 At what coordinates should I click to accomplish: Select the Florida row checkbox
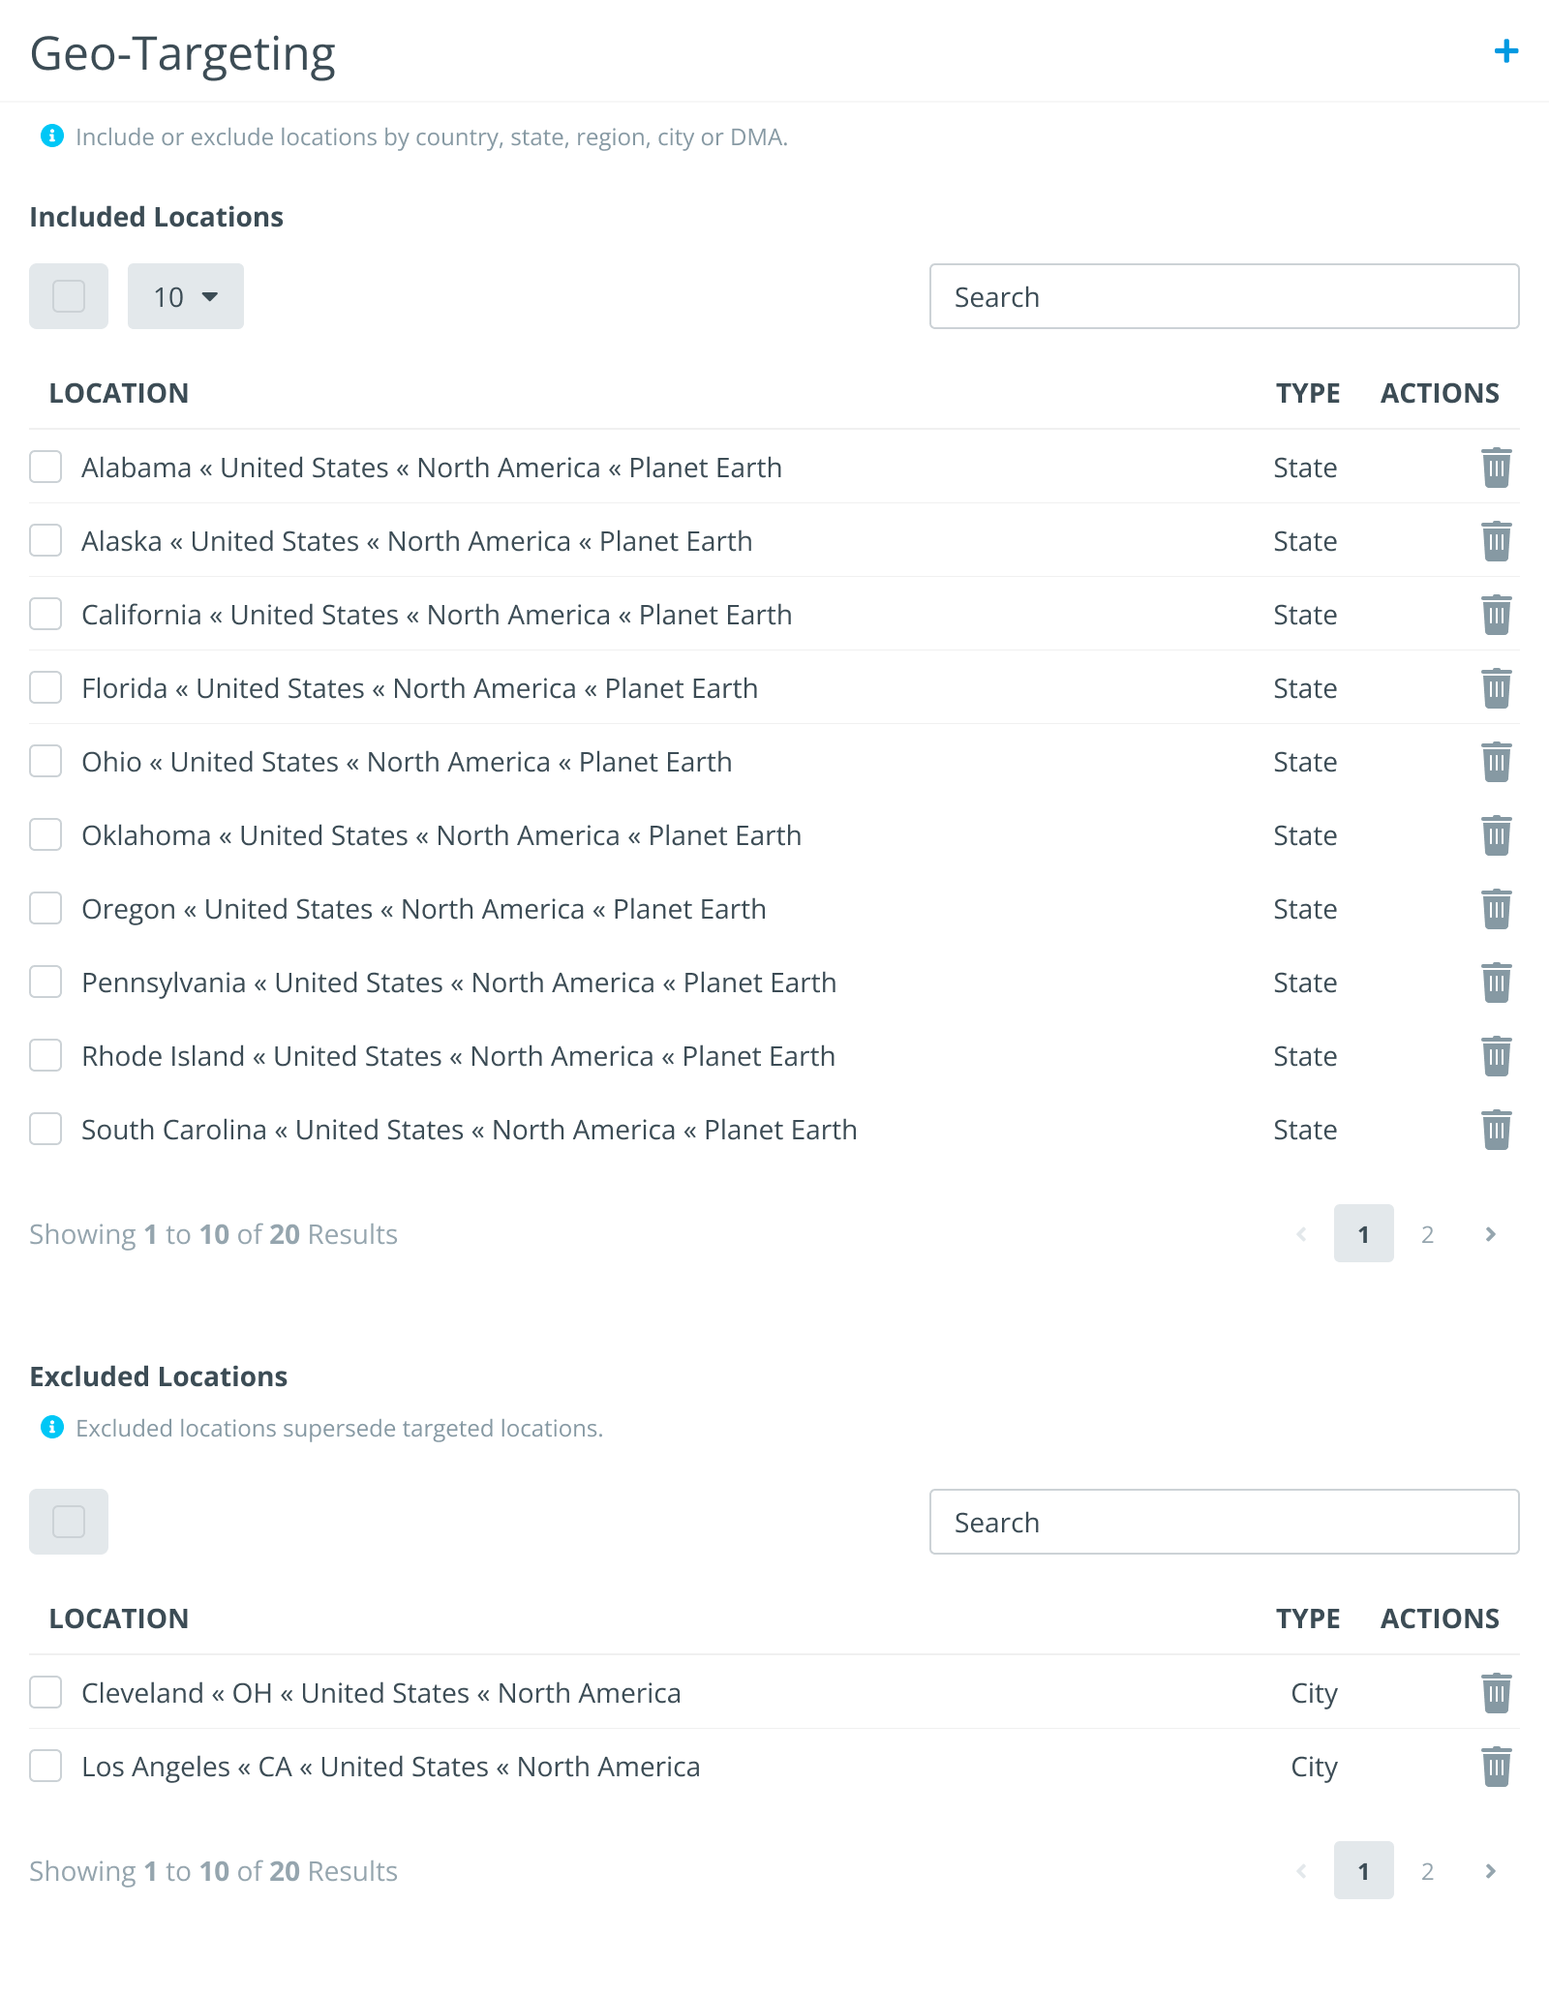click(x=46, y=687)
